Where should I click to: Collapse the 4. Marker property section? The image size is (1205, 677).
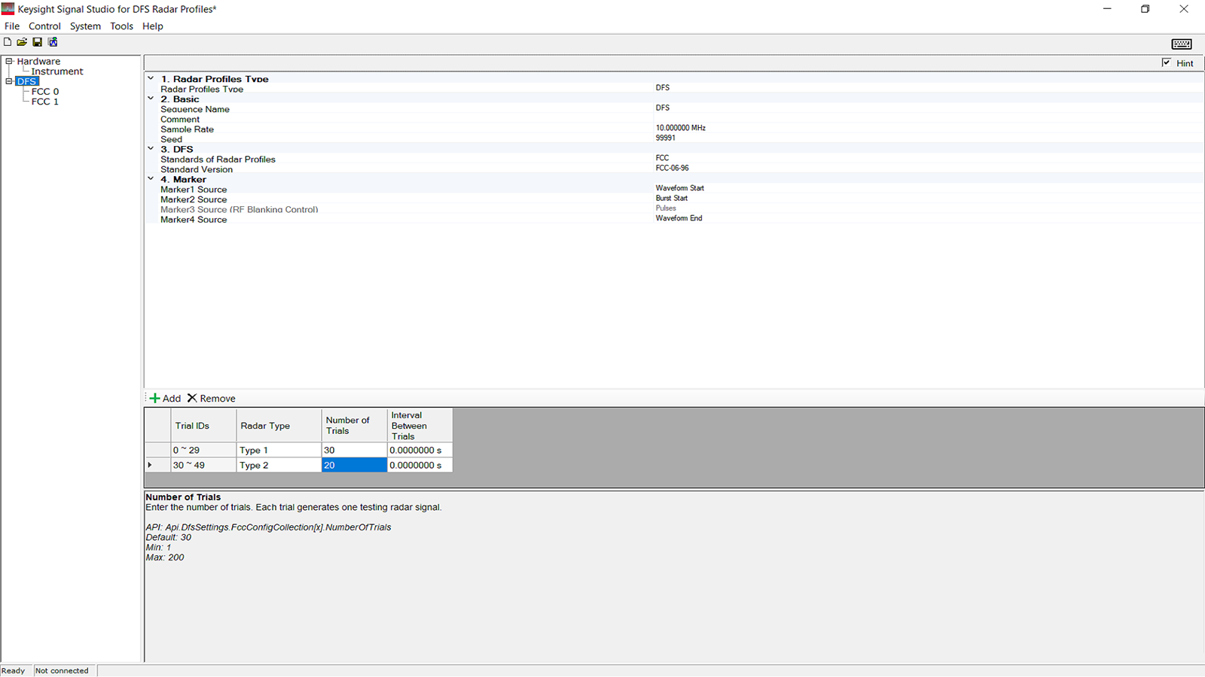click(151, 179)
